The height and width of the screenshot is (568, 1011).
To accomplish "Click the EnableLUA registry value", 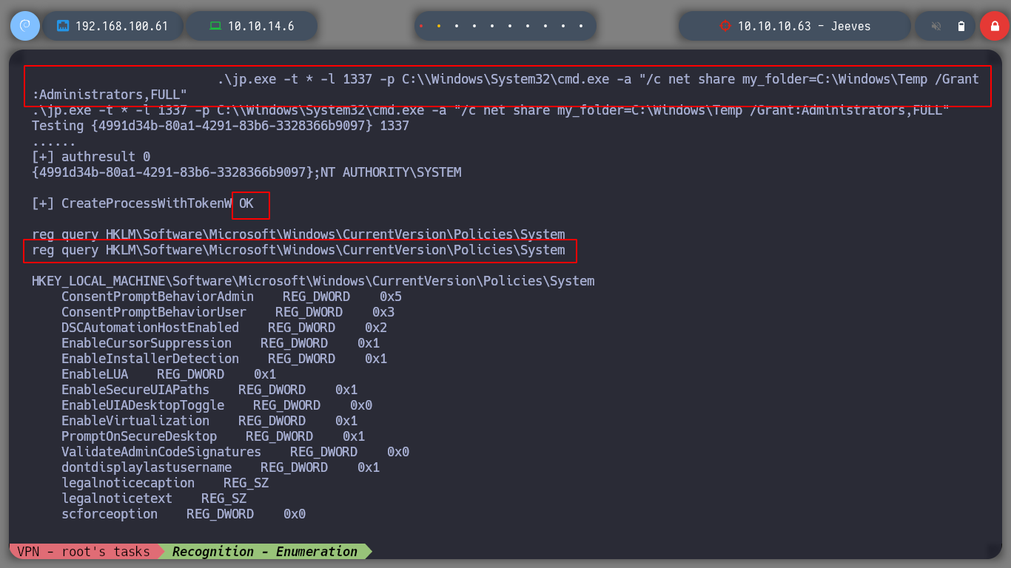I will point(169,374).
